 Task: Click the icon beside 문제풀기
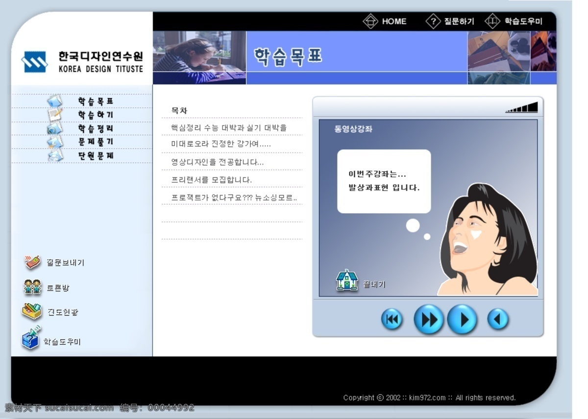54,142
